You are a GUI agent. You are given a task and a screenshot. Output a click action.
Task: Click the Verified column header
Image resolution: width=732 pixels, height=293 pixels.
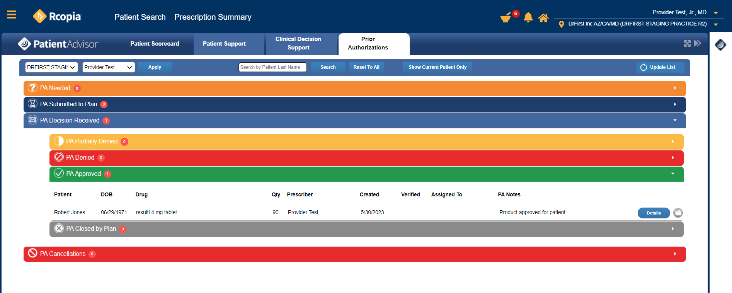click(x=410, y=194)
